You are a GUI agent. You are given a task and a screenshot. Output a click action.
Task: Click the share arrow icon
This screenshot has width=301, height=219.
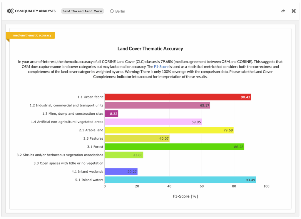click(283, 11)
